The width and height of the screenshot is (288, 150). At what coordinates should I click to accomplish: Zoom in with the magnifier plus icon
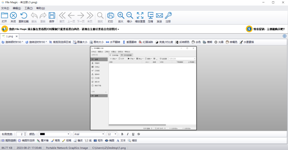(121, 17)
